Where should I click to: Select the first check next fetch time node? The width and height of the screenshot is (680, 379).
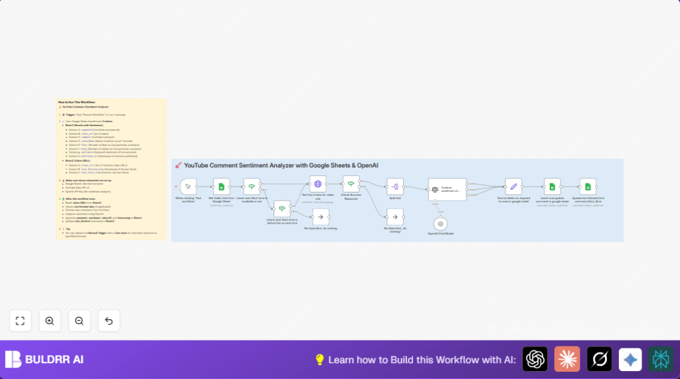tap(252, 187)
